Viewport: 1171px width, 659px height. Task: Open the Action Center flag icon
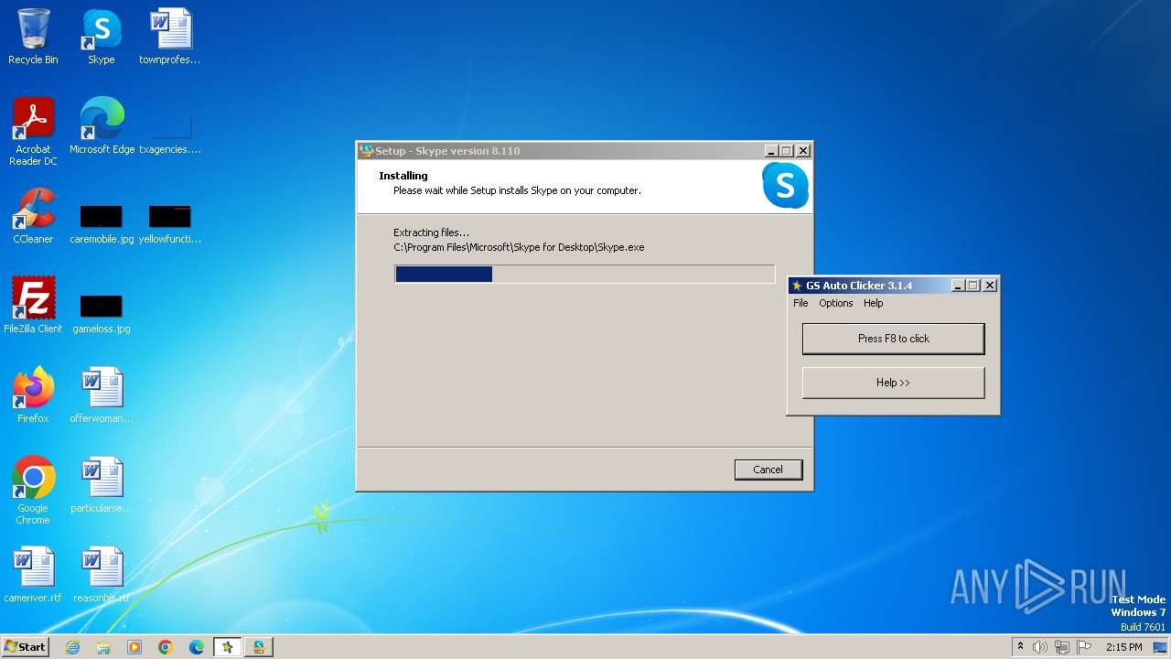1084,647
